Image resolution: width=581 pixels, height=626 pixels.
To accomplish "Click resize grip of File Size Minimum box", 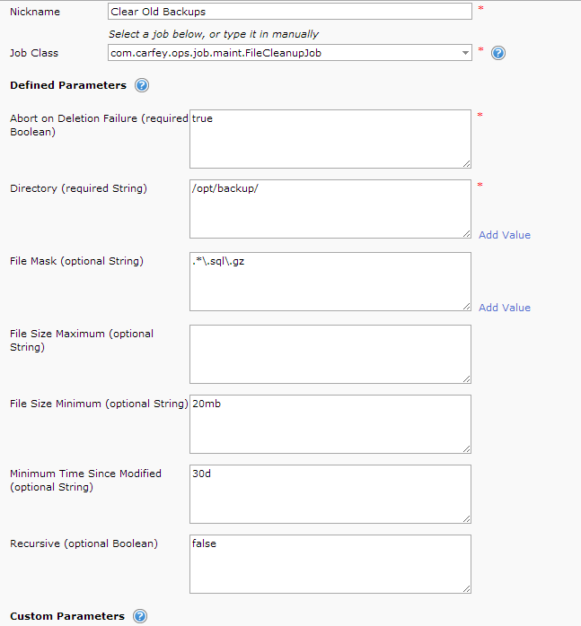I will (x=466, y=448).
